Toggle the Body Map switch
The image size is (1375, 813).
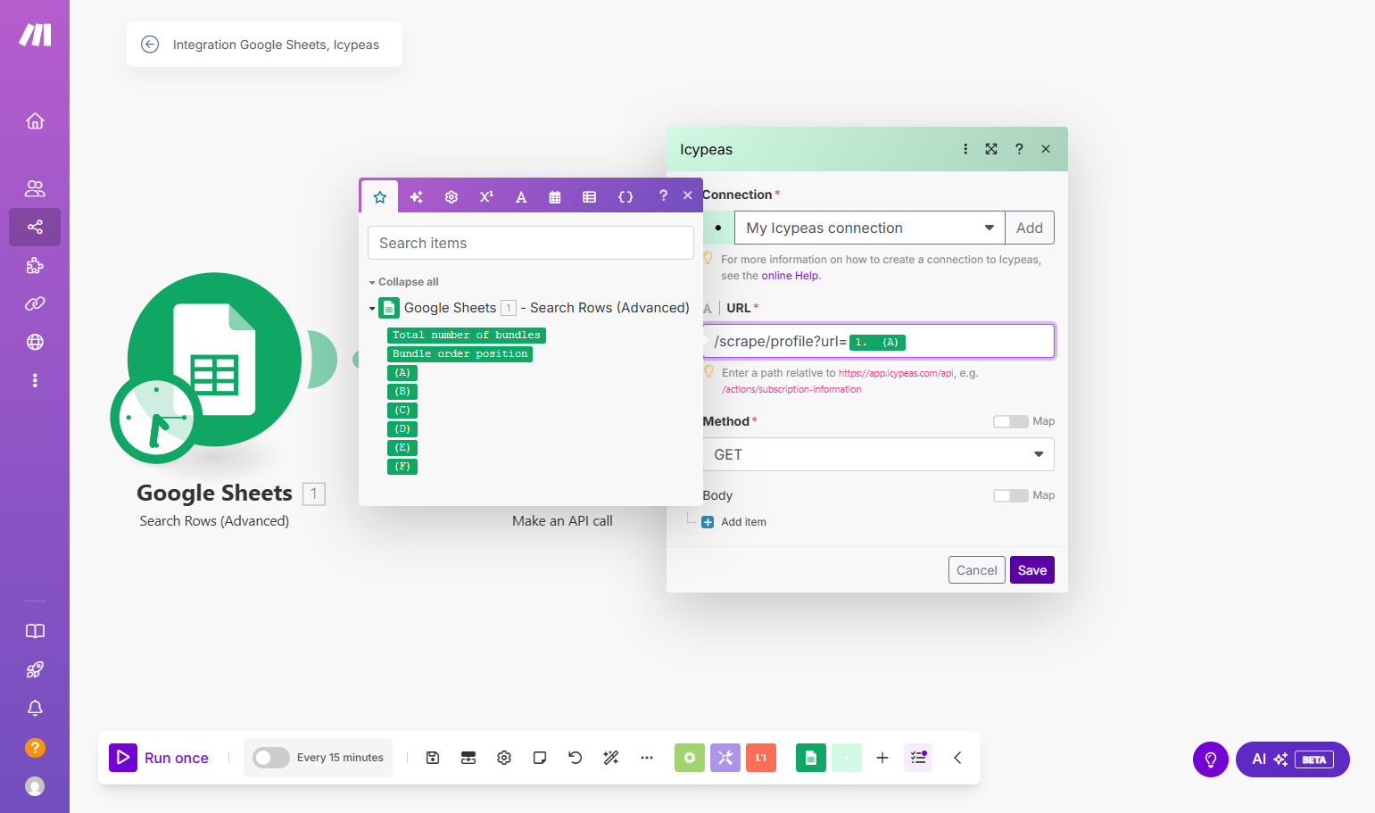tap(1011, 495)
